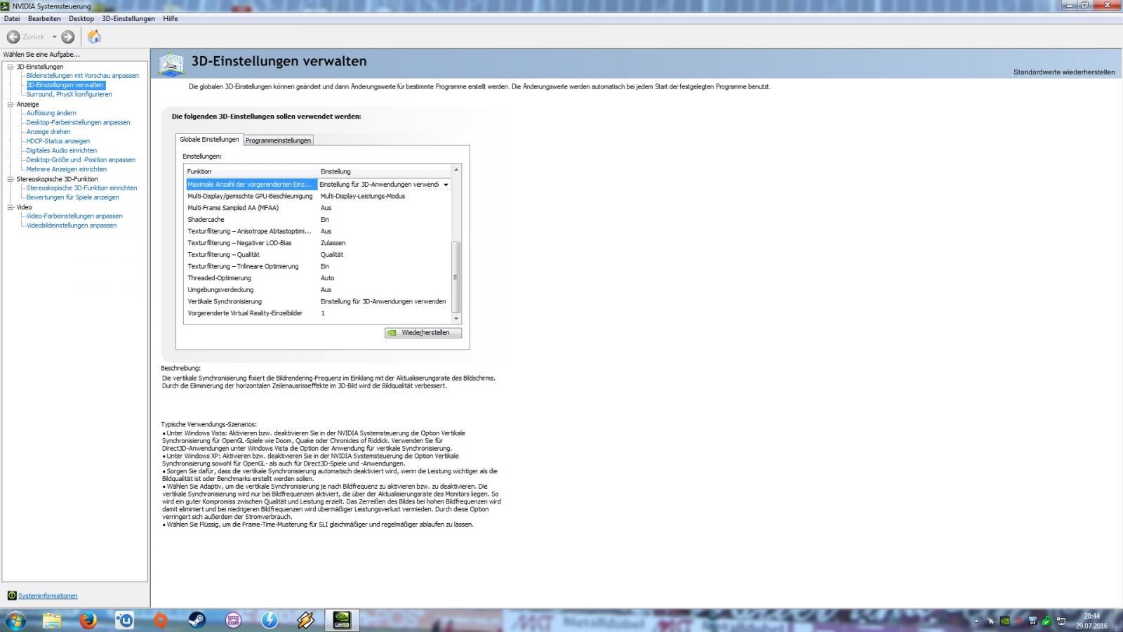Select Multi-Frame Sampled AA (MFAA) row
The image size is (1123, 632).
pyautogui.click(x=318, y=208)
